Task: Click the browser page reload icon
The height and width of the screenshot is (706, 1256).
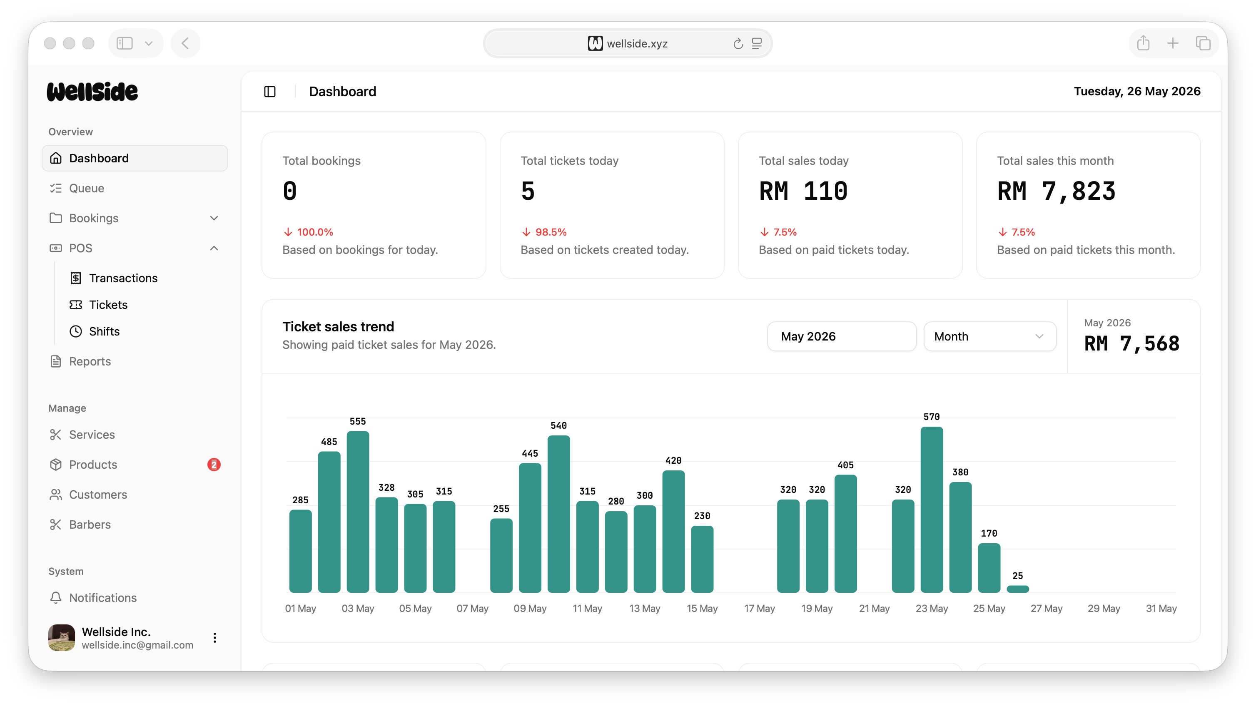Action: click(738, 44)
